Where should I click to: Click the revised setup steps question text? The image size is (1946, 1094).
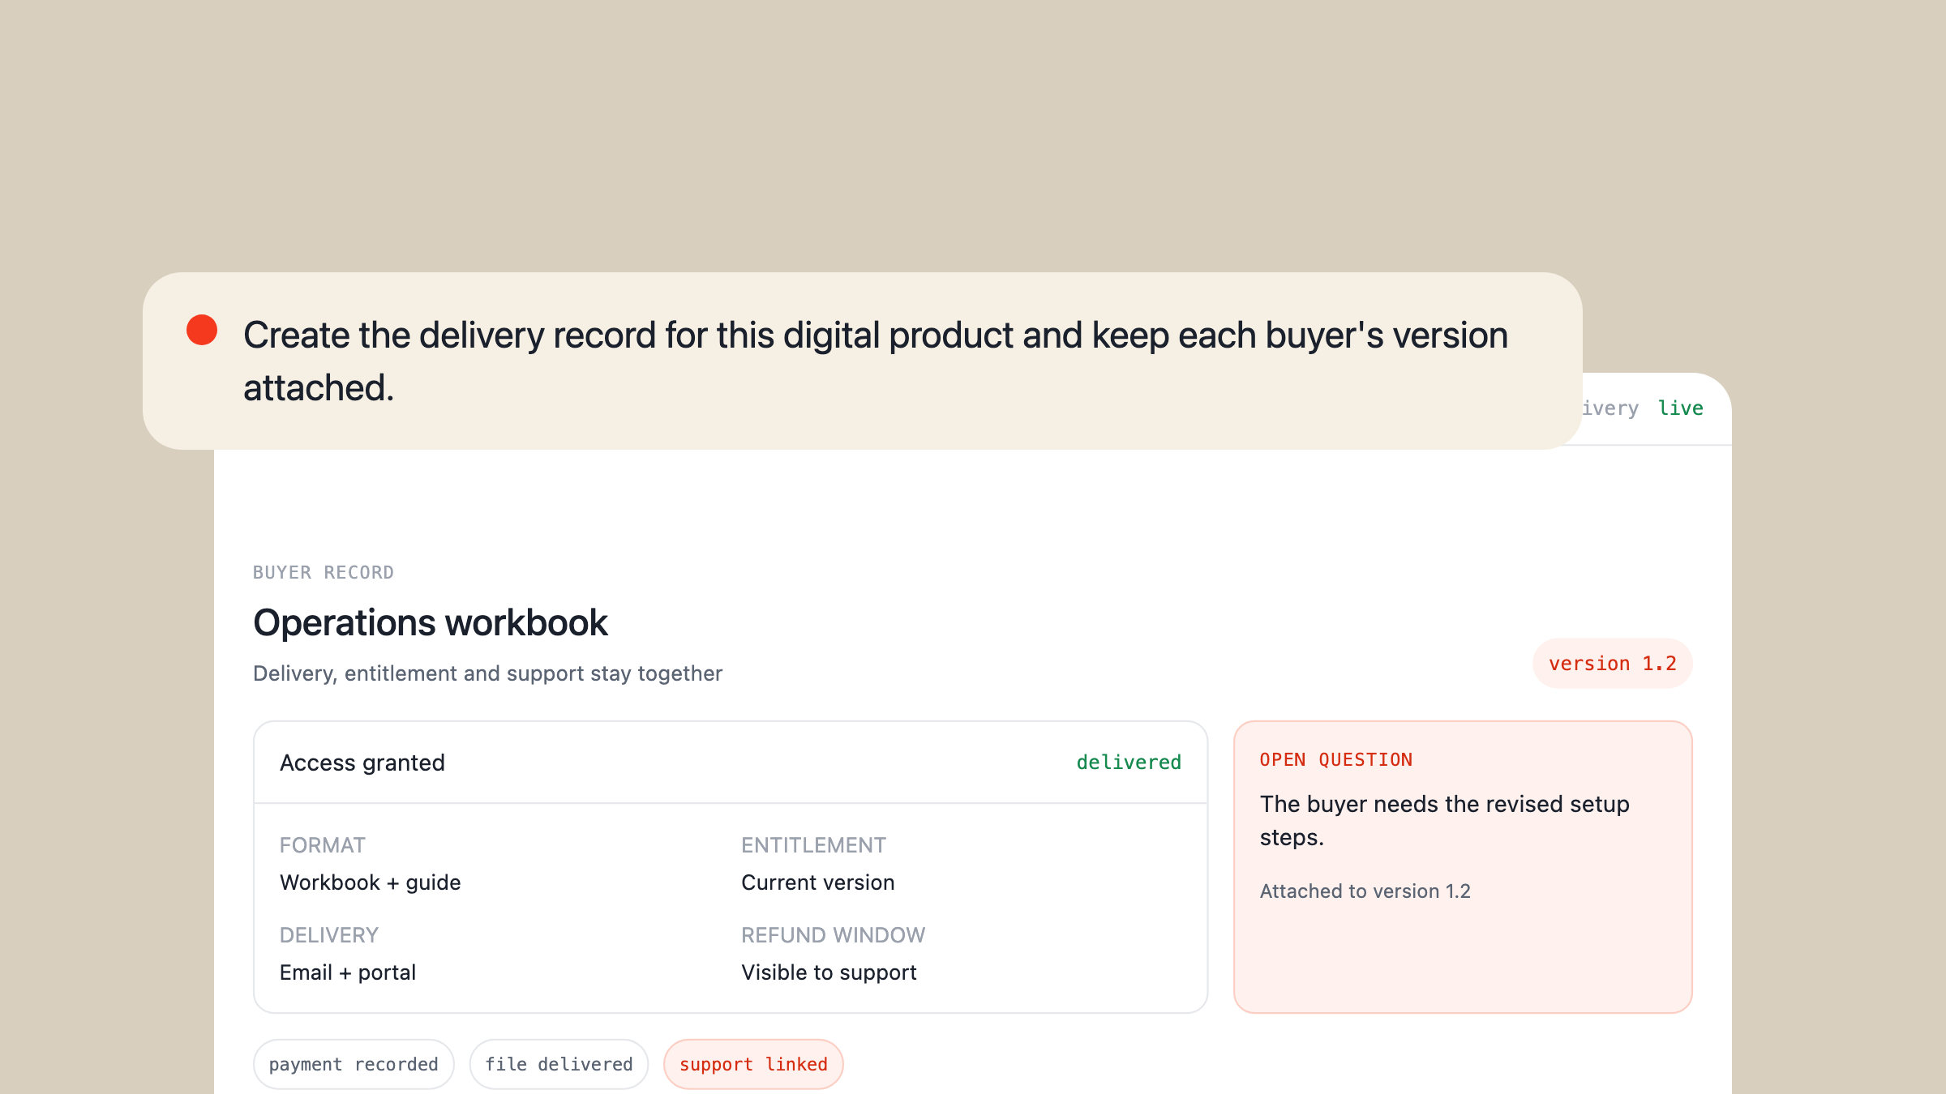tap(1444, 821)
